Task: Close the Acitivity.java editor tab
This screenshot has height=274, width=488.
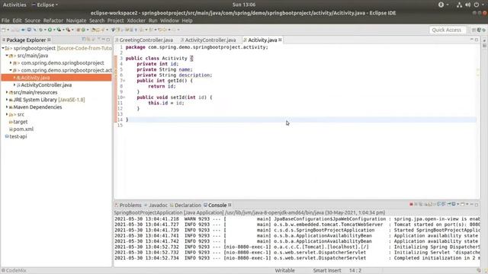Action: 280,40
